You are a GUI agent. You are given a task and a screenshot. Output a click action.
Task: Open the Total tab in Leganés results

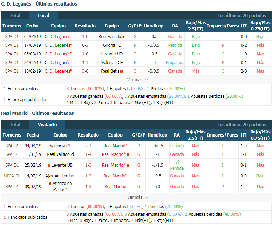[x=15, y=16]
